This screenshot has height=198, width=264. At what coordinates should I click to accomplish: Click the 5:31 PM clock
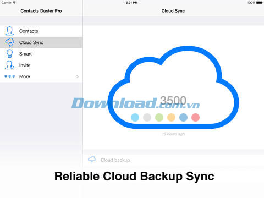131,3
